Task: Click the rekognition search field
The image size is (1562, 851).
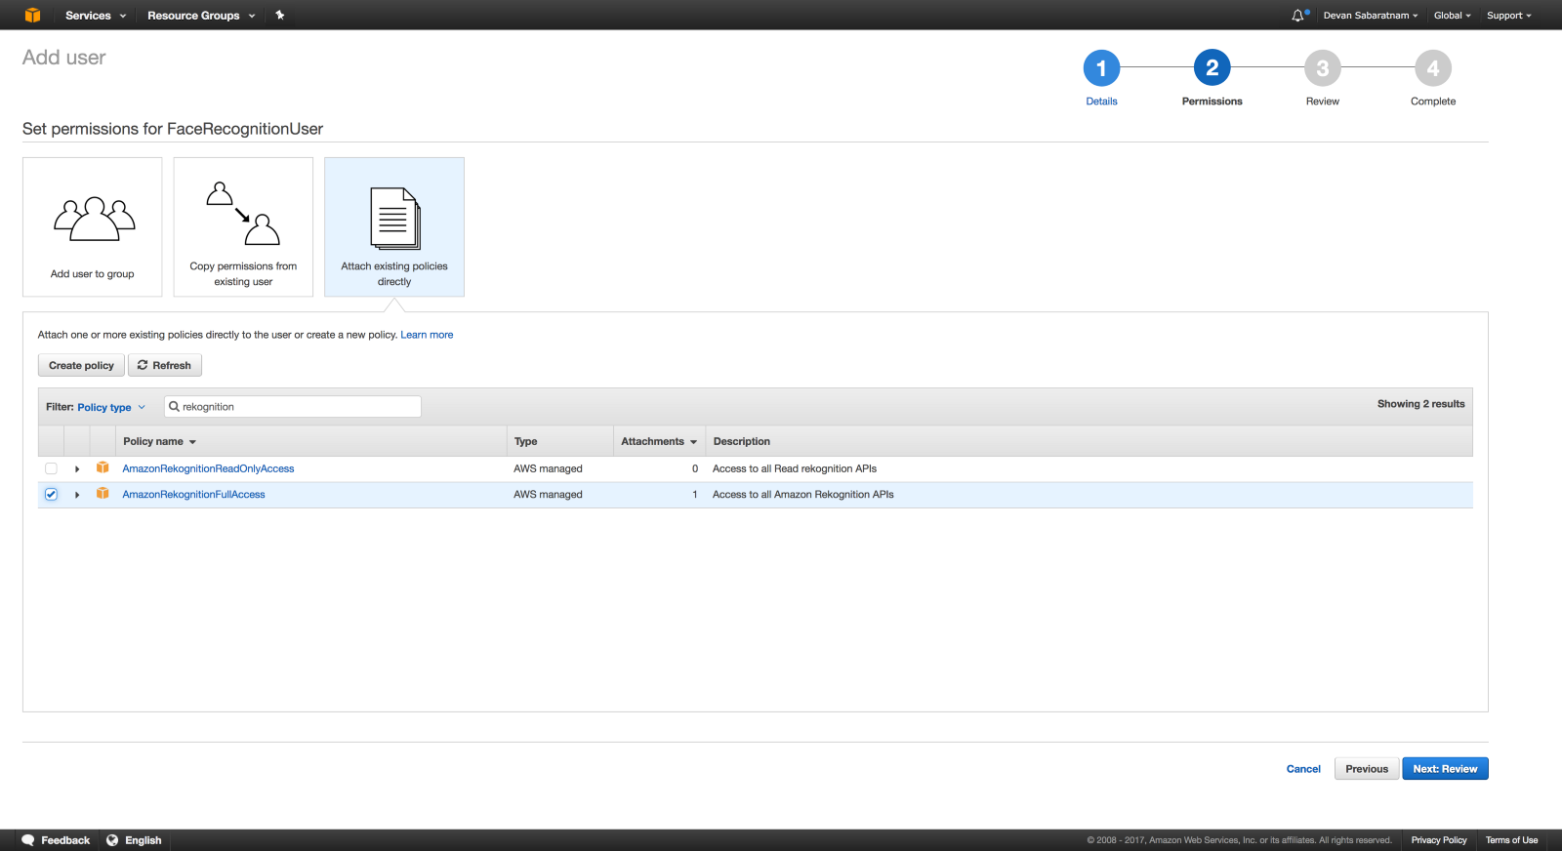Action: [x=298, y=407]
